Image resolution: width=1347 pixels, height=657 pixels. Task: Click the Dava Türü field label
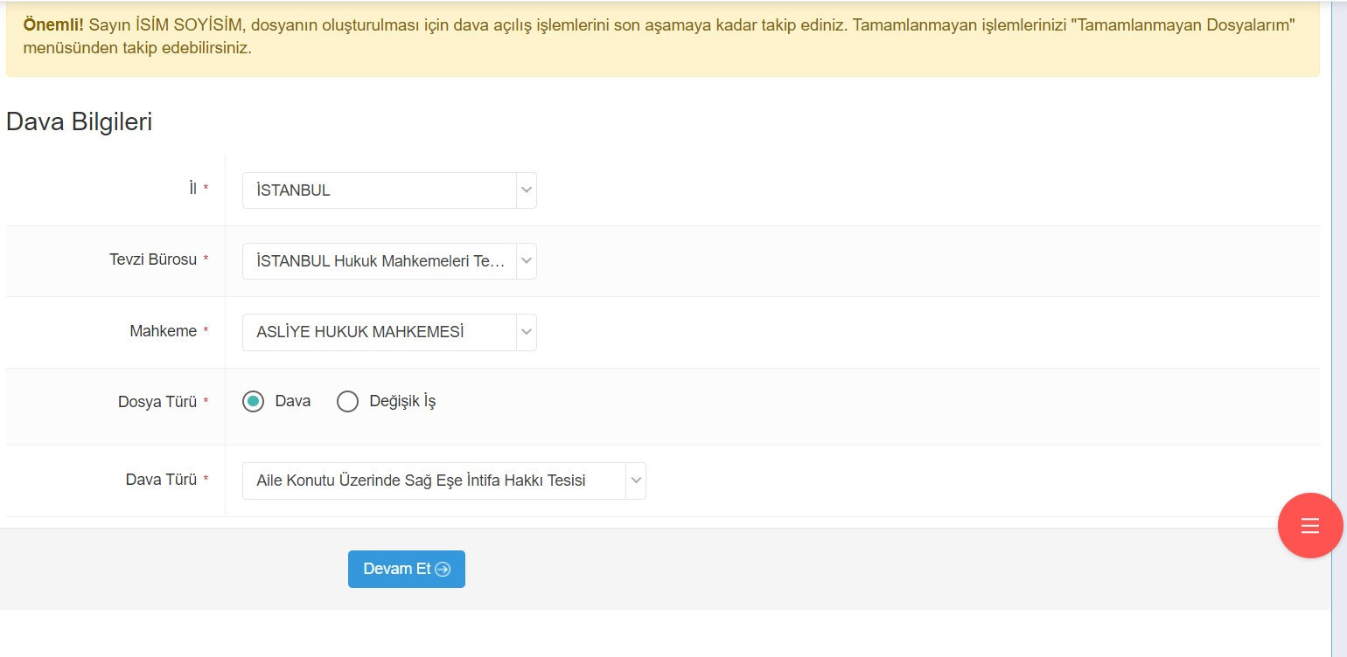click(161, 480)
